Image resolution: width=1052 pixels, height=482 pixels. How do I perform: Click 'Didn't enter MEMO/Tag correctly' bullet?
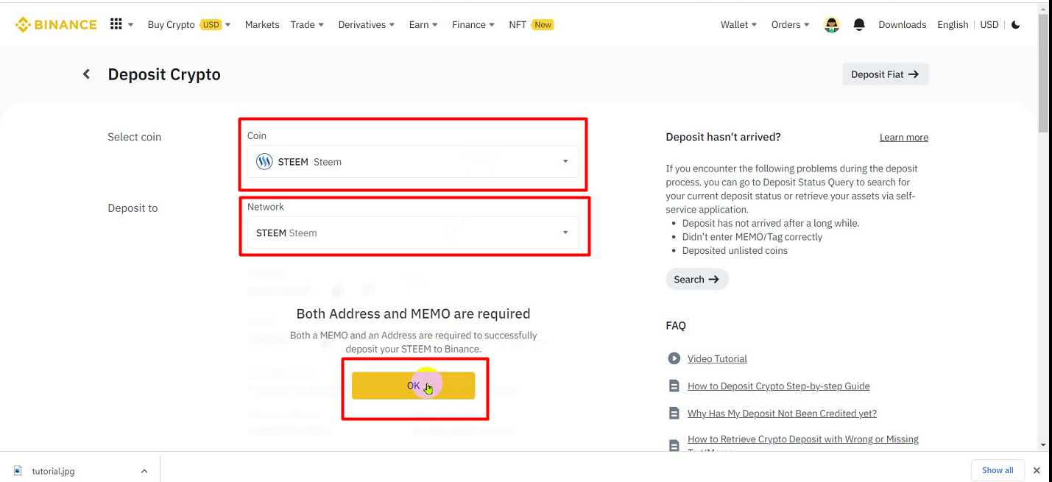click(752, 237)
